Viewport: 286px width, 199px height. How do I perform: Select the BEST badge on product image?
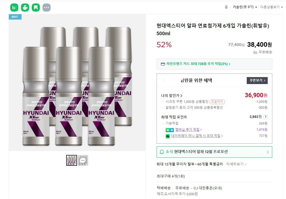[15, 17]
